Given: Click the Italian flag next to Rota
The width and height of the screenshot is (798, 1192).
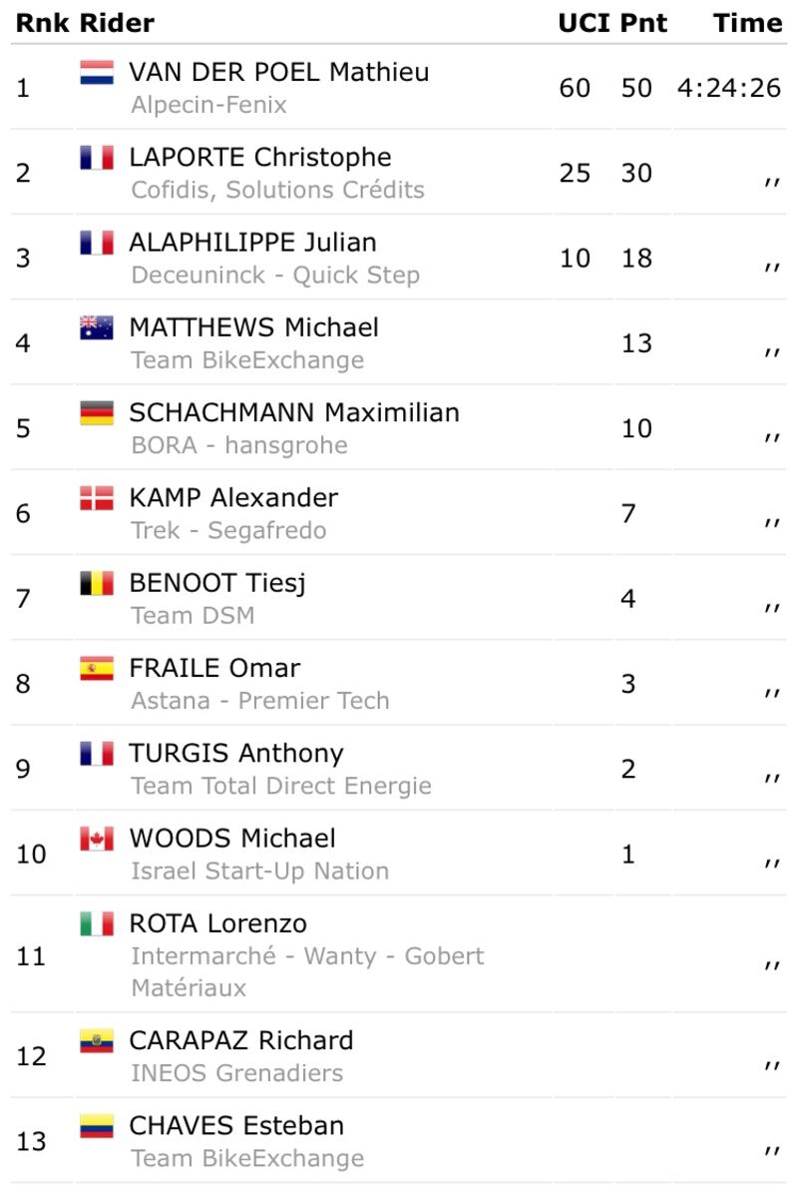Looking at the screenshot, I should click(x=97, y=923).
